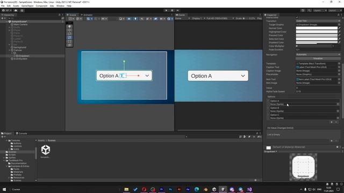Image resolution: width=344 pixels, height=193 pixels.
Task: Open the scene camera settings dropdown
Action: point(162,19)
